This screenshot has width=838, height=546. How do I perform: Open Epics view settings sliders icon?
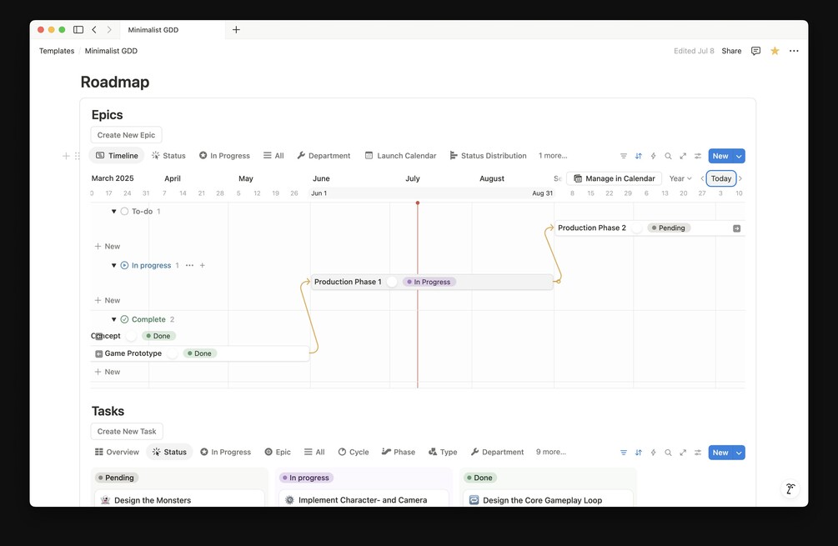point(698,156)
